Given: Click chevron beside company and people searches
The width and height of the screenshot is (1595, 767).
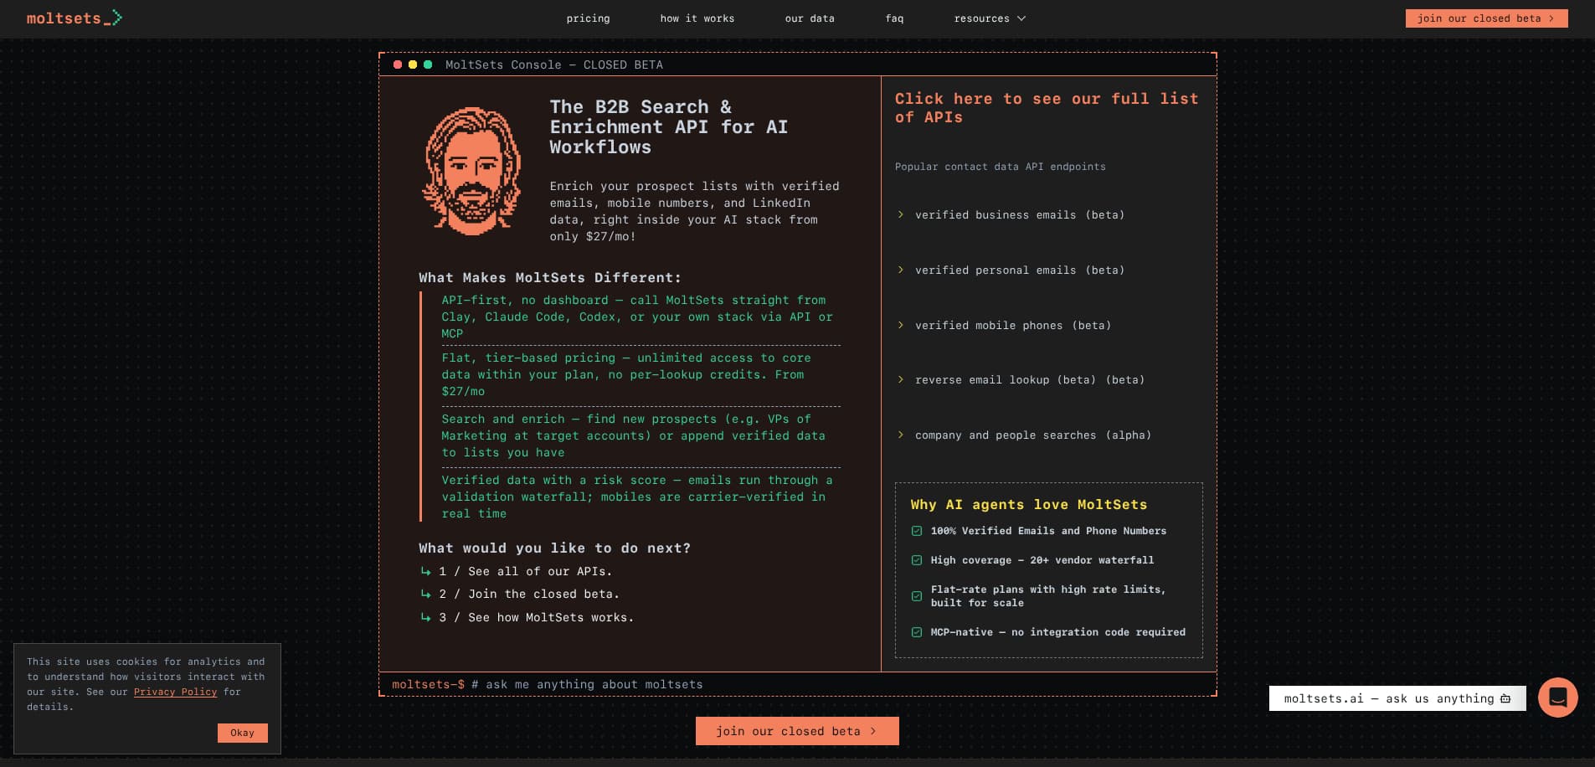Looking at the screenshot, I should [901, 435].
